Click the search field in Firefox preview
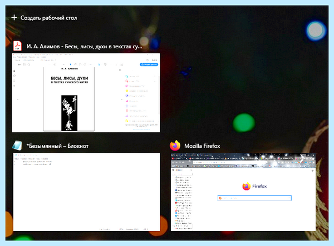 pyautogui.click(x=254, y=198)
